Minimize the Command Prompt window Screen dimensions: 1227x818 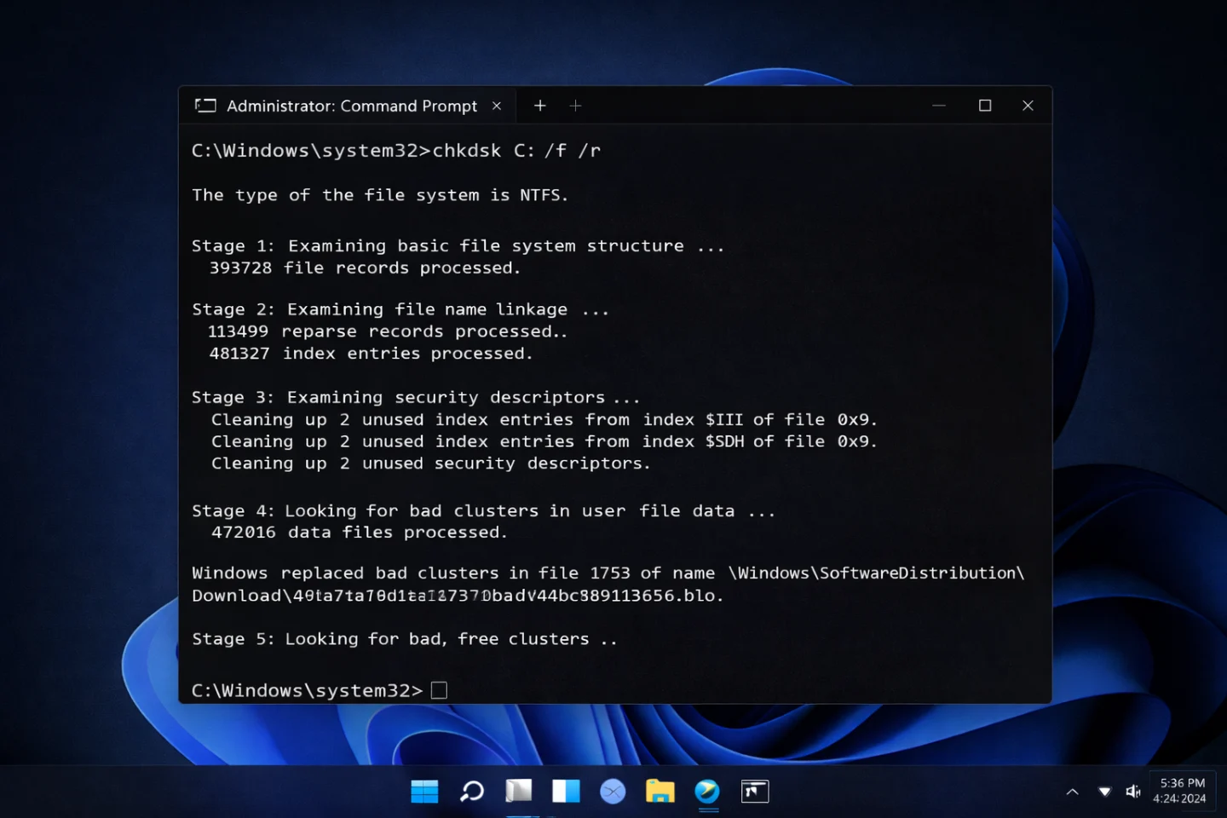click(x=939, y=106)
